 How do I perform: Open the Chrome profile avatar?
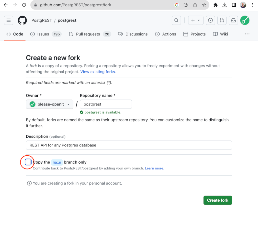[243, 5]
